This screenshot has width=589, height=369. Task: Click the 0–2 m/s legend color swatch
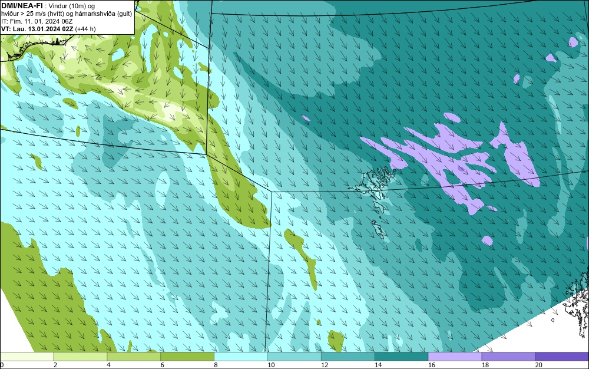(27, 356)
